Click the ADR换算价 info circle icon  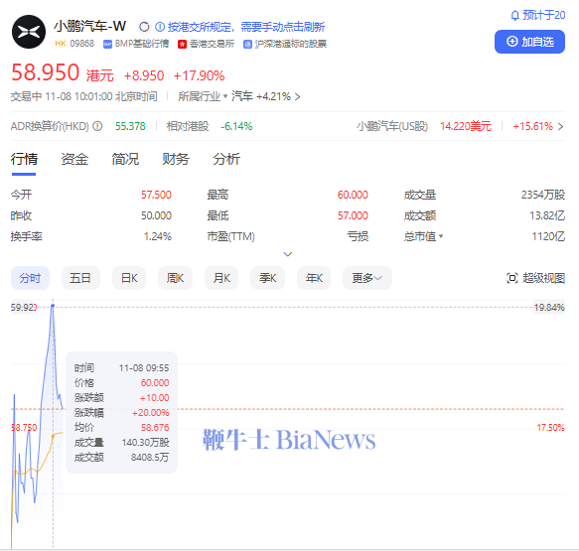pos(97,126)
